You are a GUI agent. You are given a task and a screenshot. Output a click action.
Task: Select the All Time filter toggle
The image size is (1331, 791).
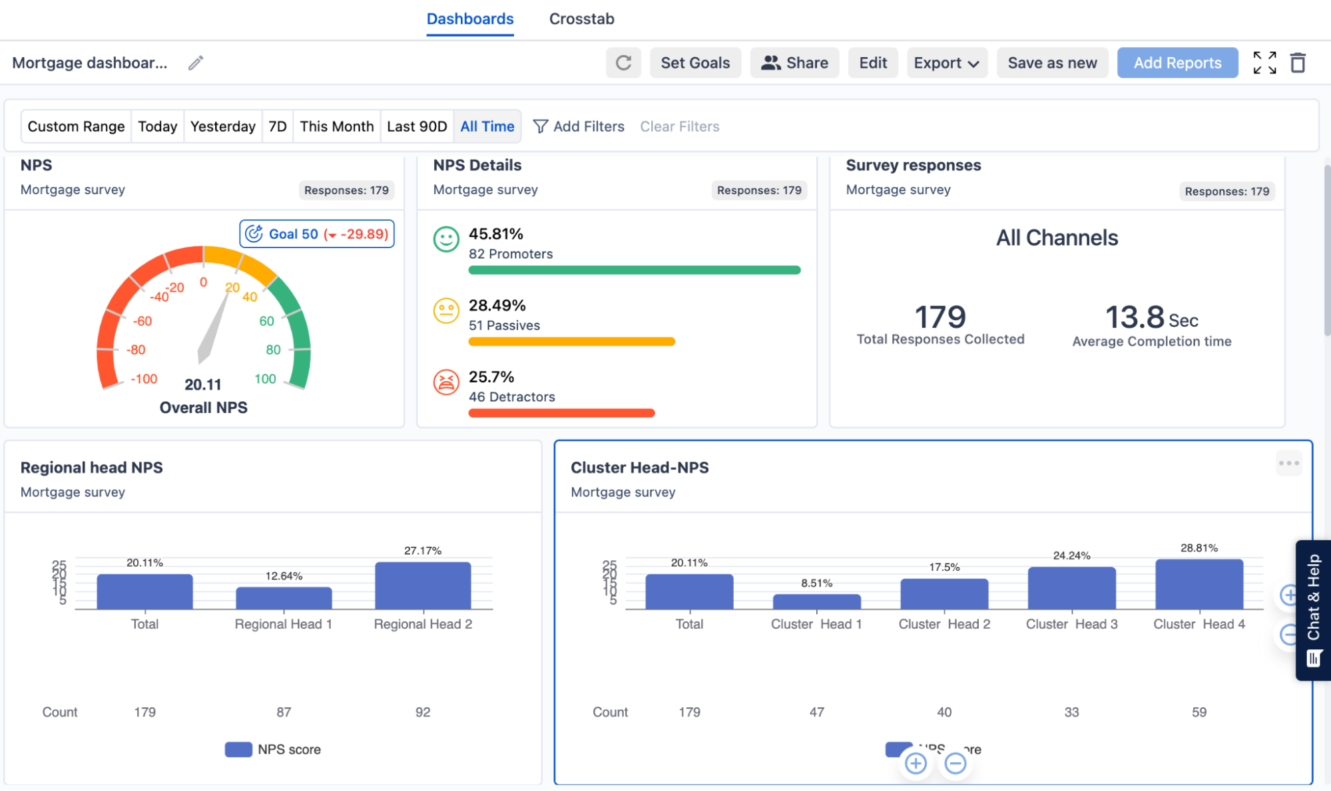(x=487, y=126)
